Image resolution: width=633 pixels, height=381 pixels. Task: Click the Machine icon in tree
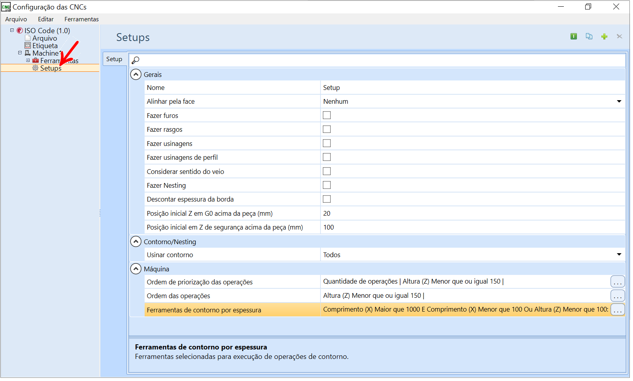(28, 53)
